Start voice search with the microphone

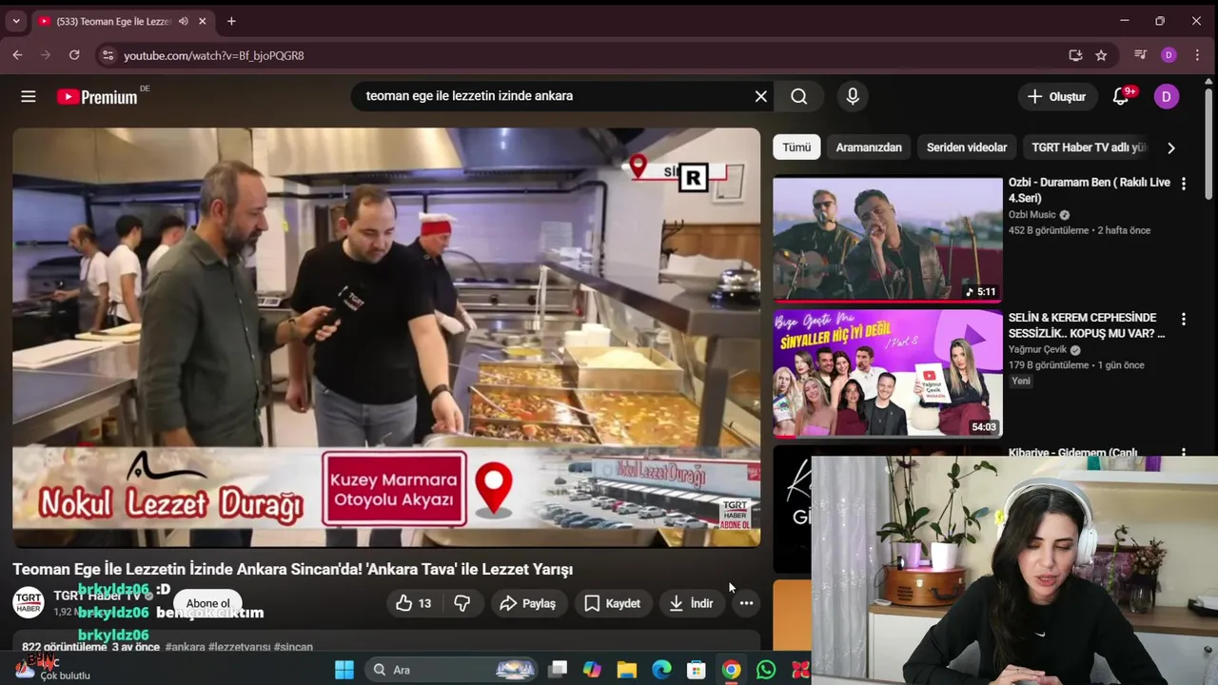click(853, 96)
